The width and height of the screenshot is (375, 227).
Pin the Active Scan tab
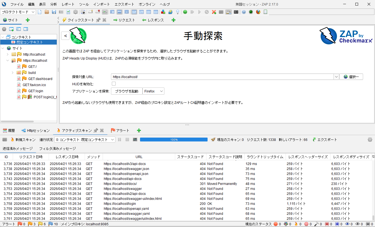(x=96, y=130)
